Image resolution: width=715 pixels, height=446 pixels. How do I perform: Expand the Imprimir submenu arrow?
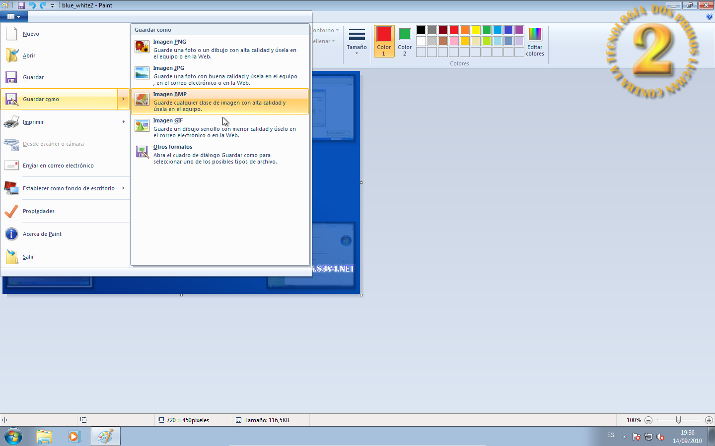pos(124,121)
